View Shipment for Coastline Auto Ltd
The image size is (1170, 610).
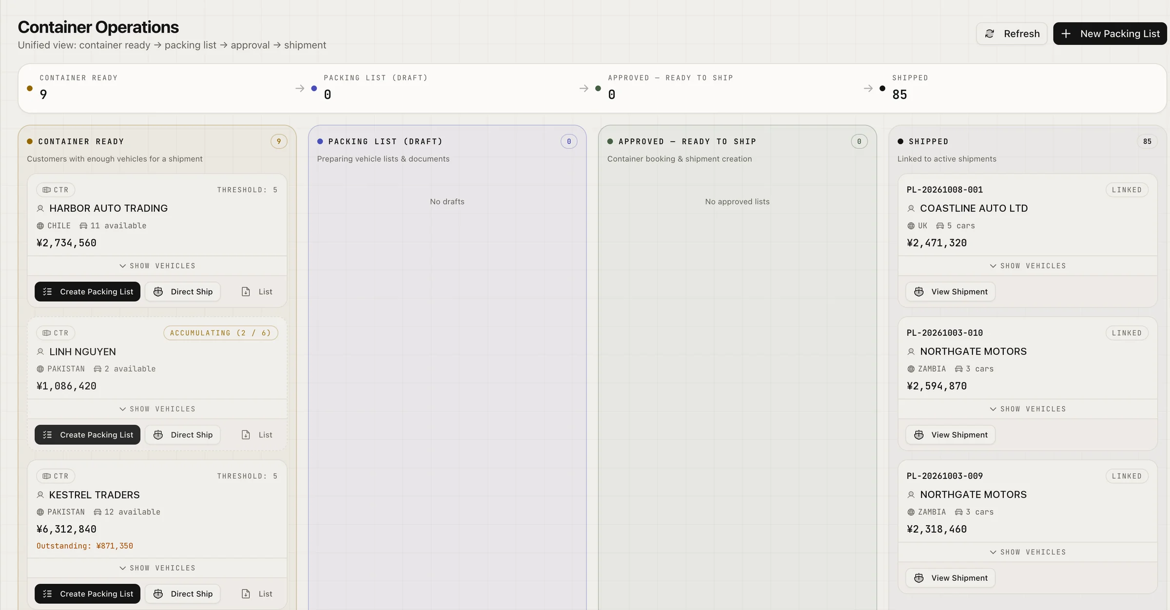pos(950,291)
